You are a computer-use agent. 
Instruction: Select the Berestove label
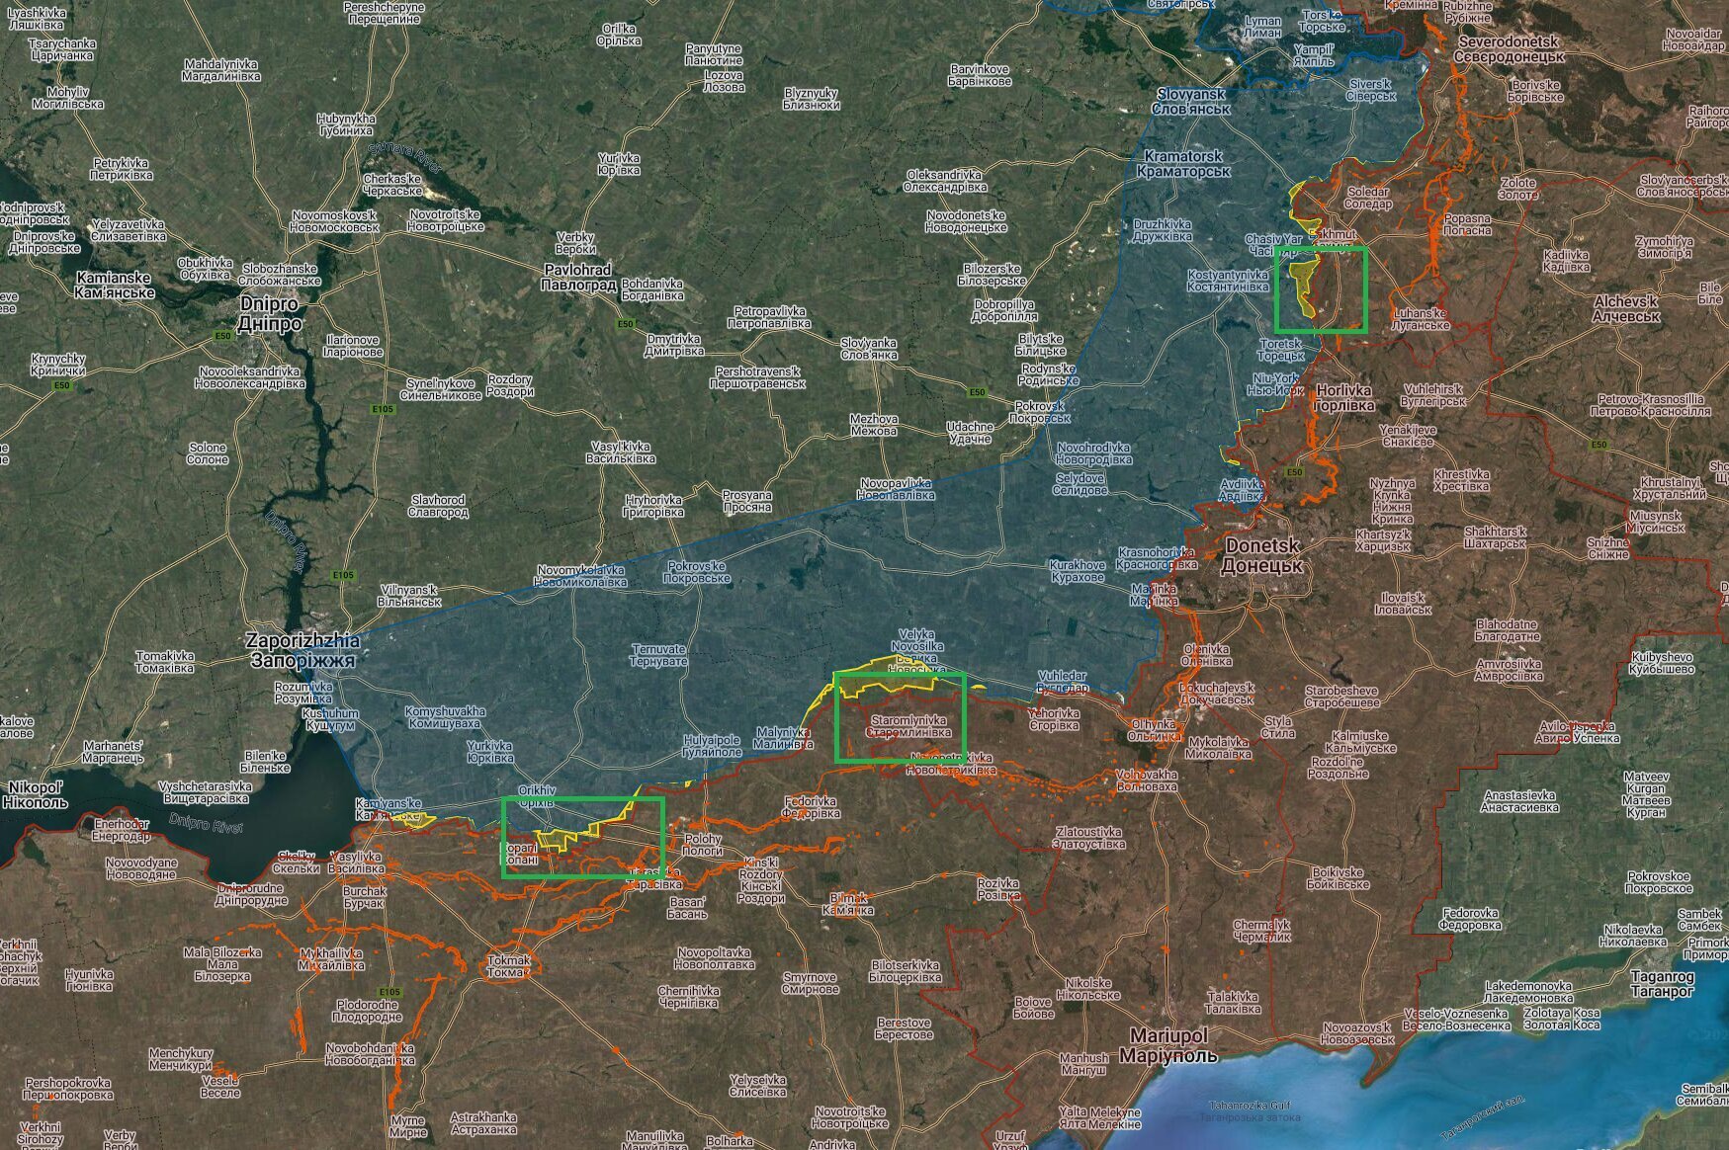tap(904, 1028)
